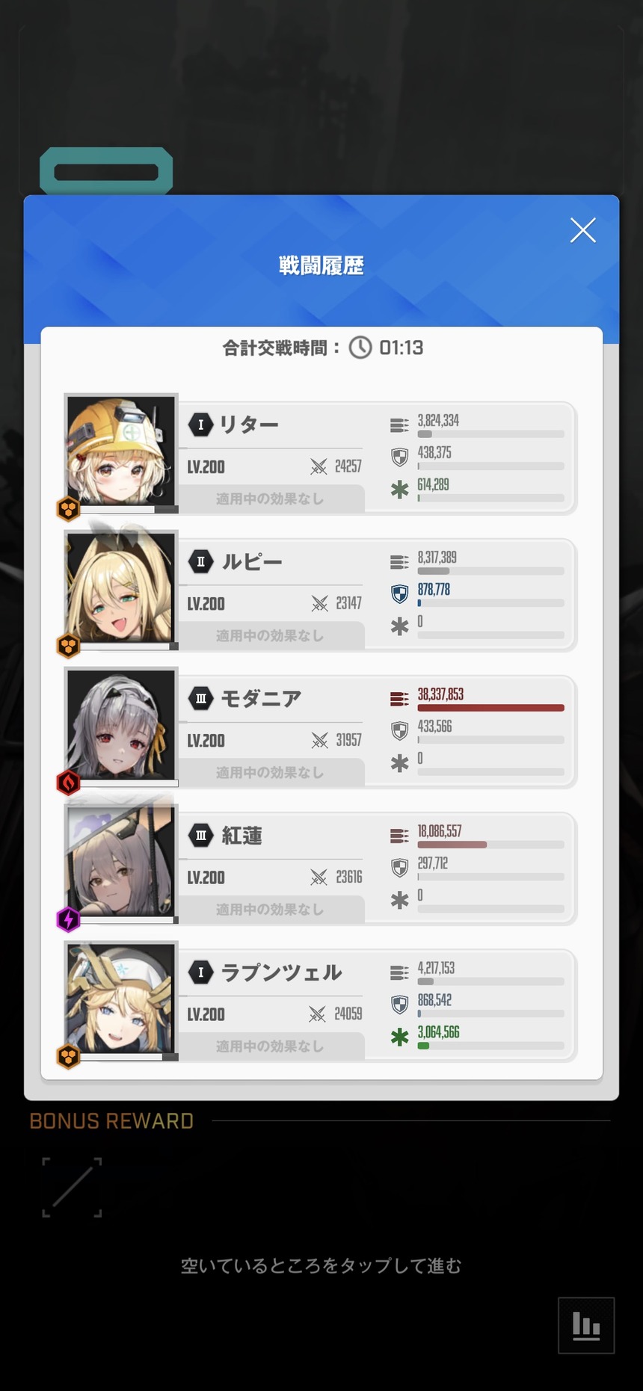643x1391 pixels.
Task: Close the 戦闘履歴 battle history dialog
Action: [582, 230]
